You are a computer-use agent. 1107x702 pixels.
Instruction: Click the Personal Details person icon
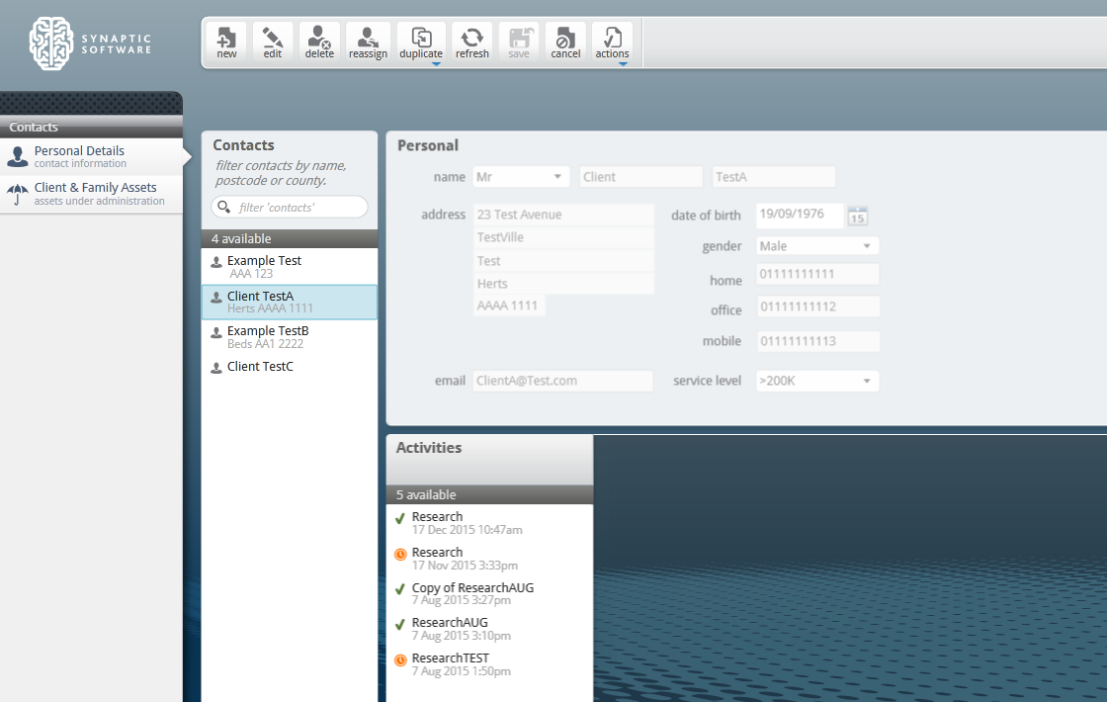(x=17, y=156)
